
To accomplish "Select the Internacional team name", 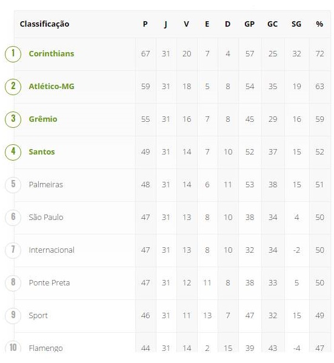I will [x=52, y=250].
